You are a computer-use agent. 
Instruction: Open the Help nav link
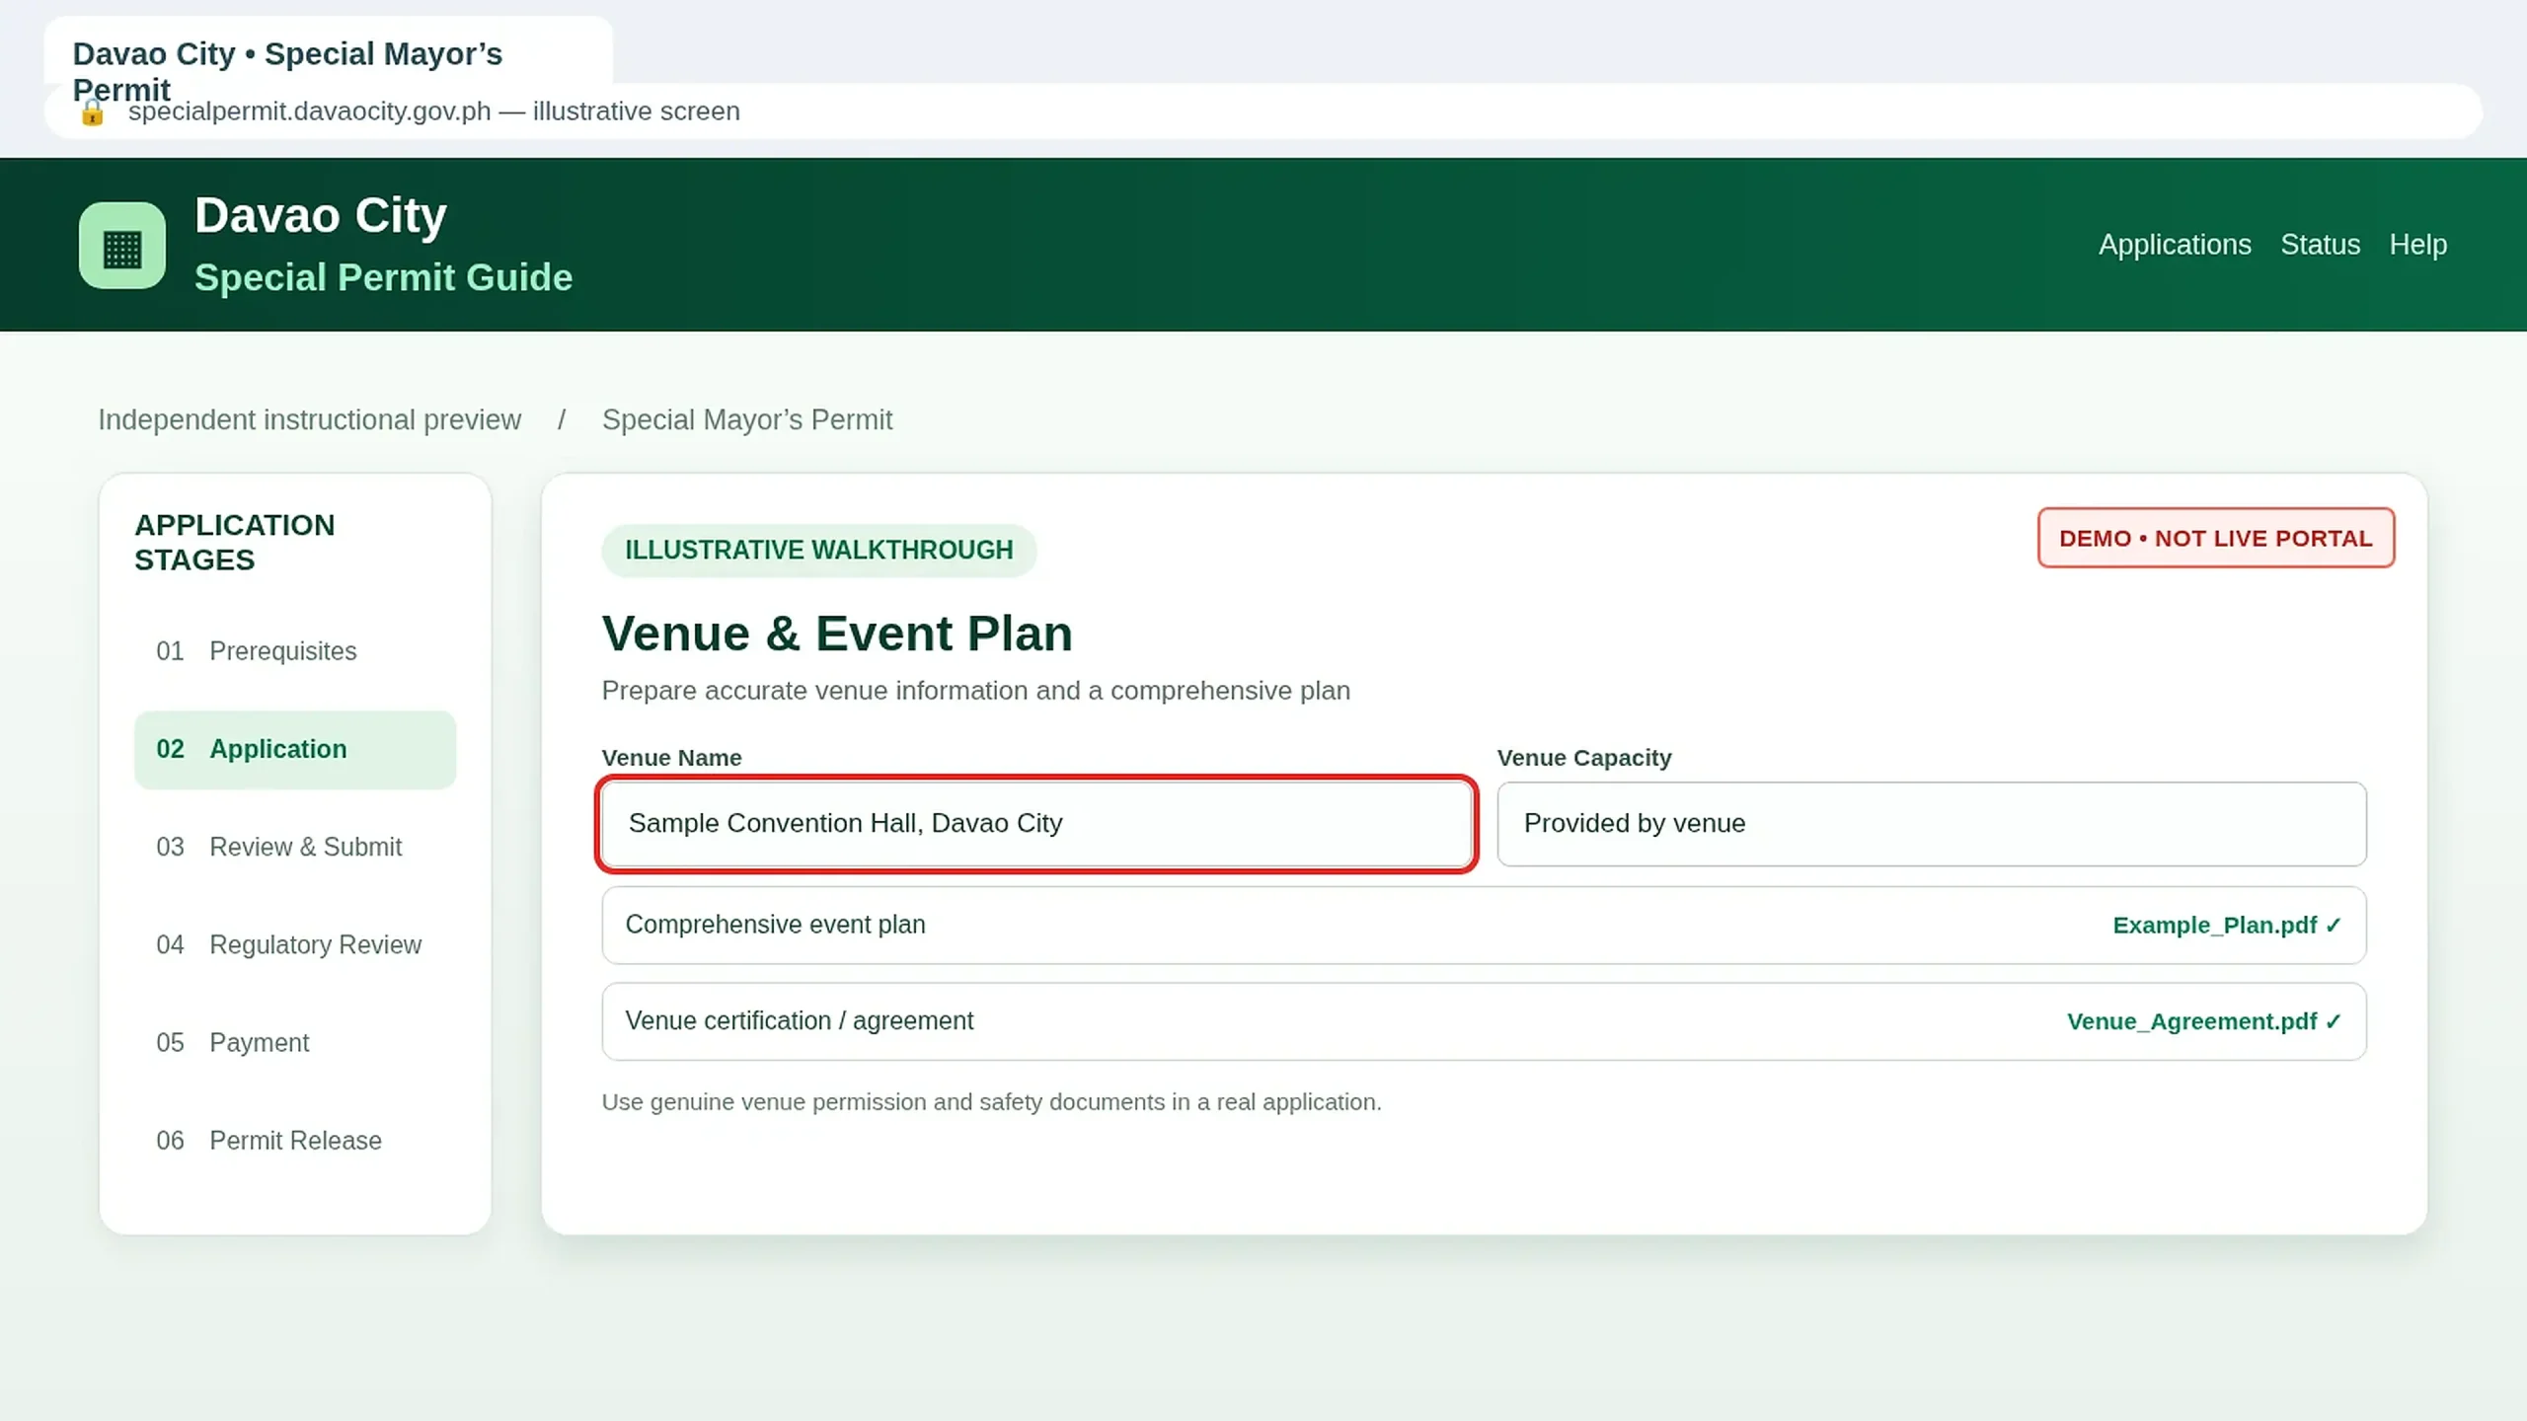click(2417, 245)
